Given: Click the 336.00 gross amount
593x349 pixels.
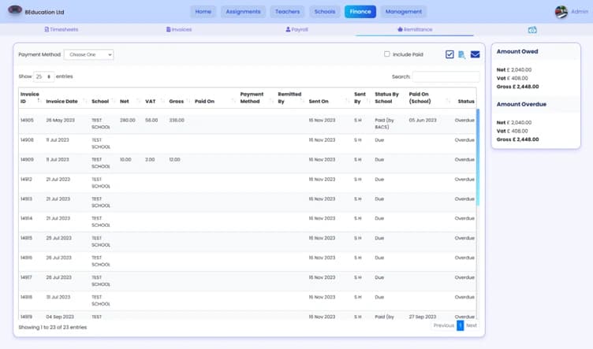Looking at the screenshot, I should point(177,120).
